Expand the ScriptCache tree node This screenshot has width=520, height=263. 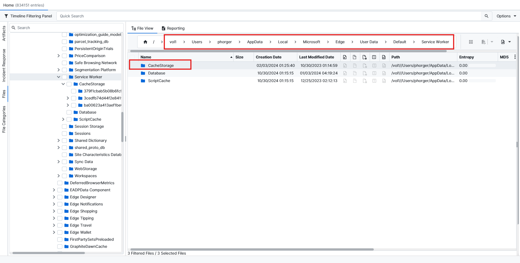(x=63, y=119)
